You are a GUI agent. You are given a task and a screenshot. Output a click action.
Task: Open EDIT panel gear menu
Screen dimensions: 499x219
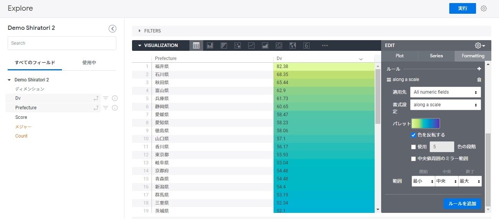(x=480, y=45)
